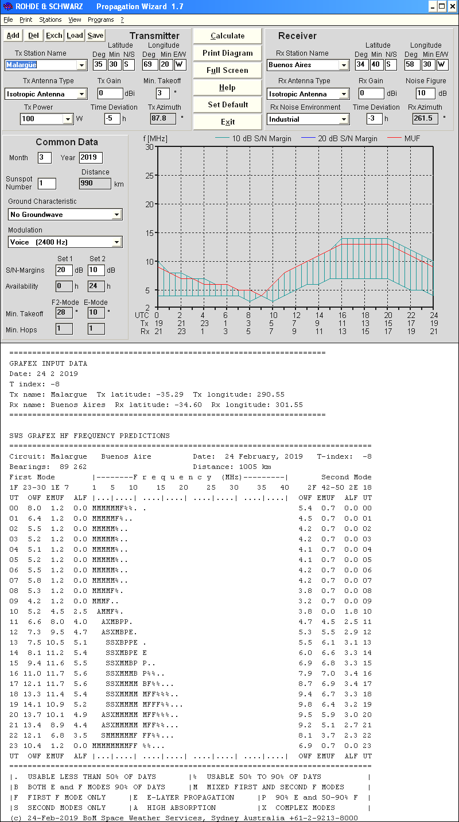
Task: Expand the Ground Characteristic dropdown
Action: 116,214
